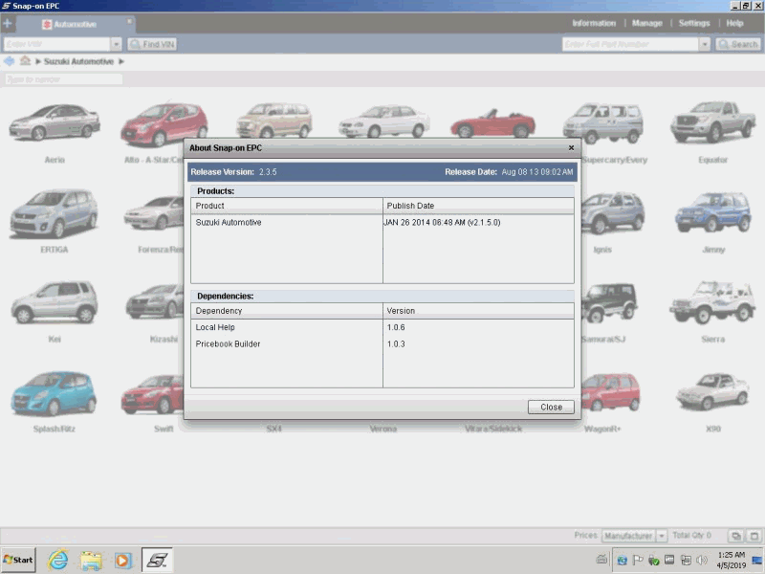Click the rightmost window icon in status bar
765x574 pixels.
click(754, 536)
